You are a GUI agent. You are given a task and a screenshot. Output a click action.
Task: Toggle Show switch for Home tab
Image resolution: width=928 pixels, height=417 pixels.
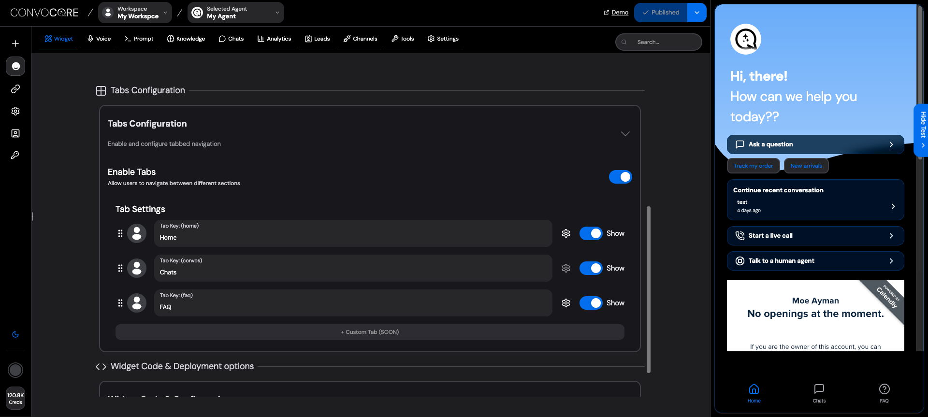[591, 233]
